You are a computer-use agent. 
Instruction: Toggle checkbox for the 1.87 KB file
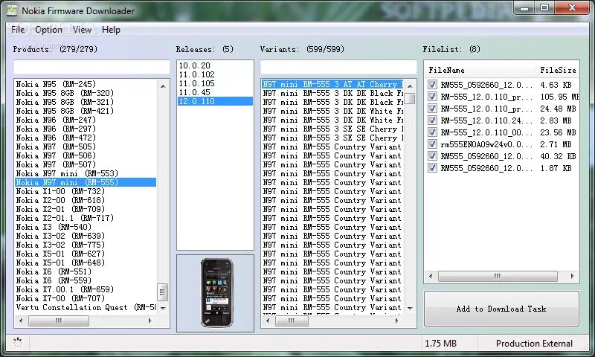coord(432,167)
